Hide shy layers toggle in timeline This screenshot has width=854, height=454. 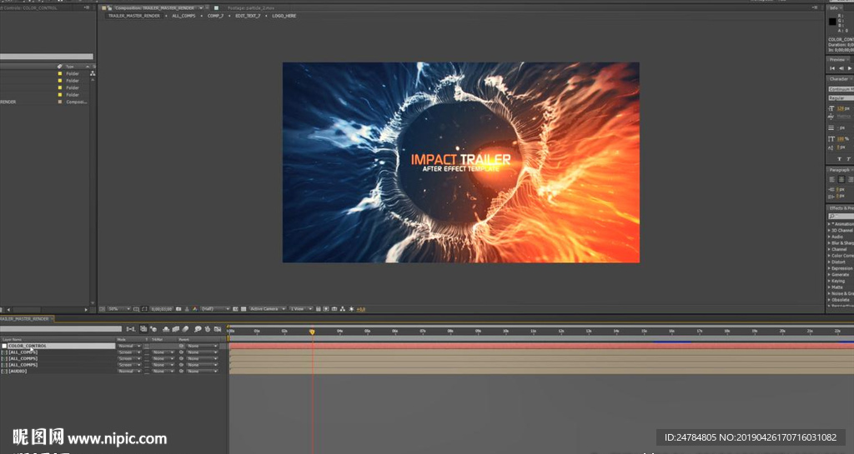click(166, 329)
